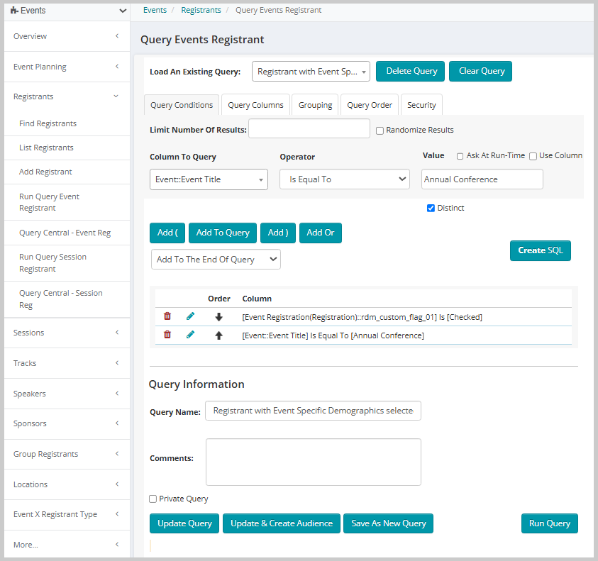598x561 pixels.
Task: Open the Operator dropdown showing Is Equal To
Action: tap(345, 179)
